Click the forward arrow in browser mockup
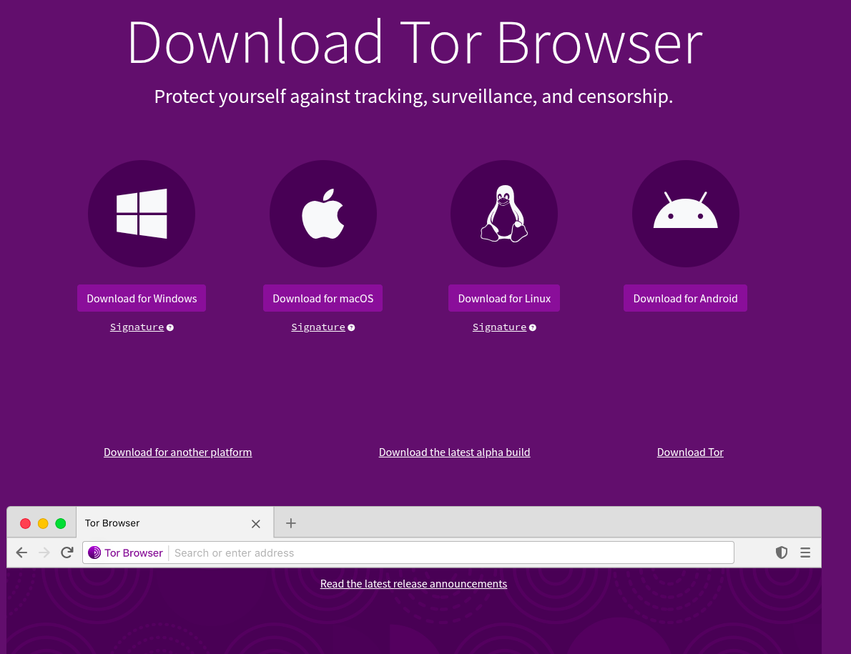This screenshot has width=851, height=654. click(x=44, y=553)
